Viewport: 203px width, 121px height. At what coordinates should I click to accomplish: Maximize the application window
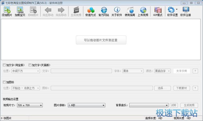(191, 3)
